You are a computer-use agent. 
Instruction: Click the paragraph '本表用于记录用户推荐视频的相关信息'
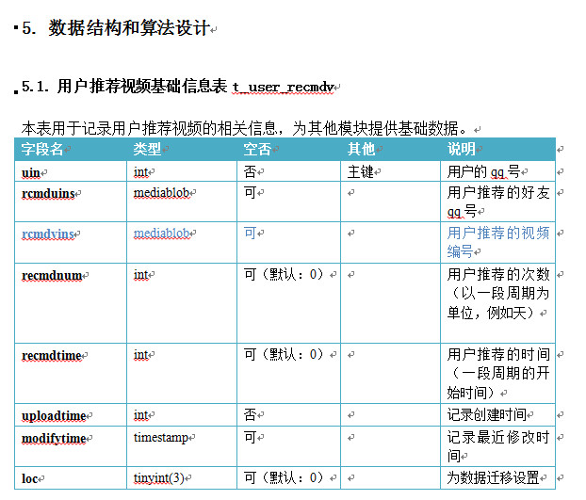tap(149, 128)
